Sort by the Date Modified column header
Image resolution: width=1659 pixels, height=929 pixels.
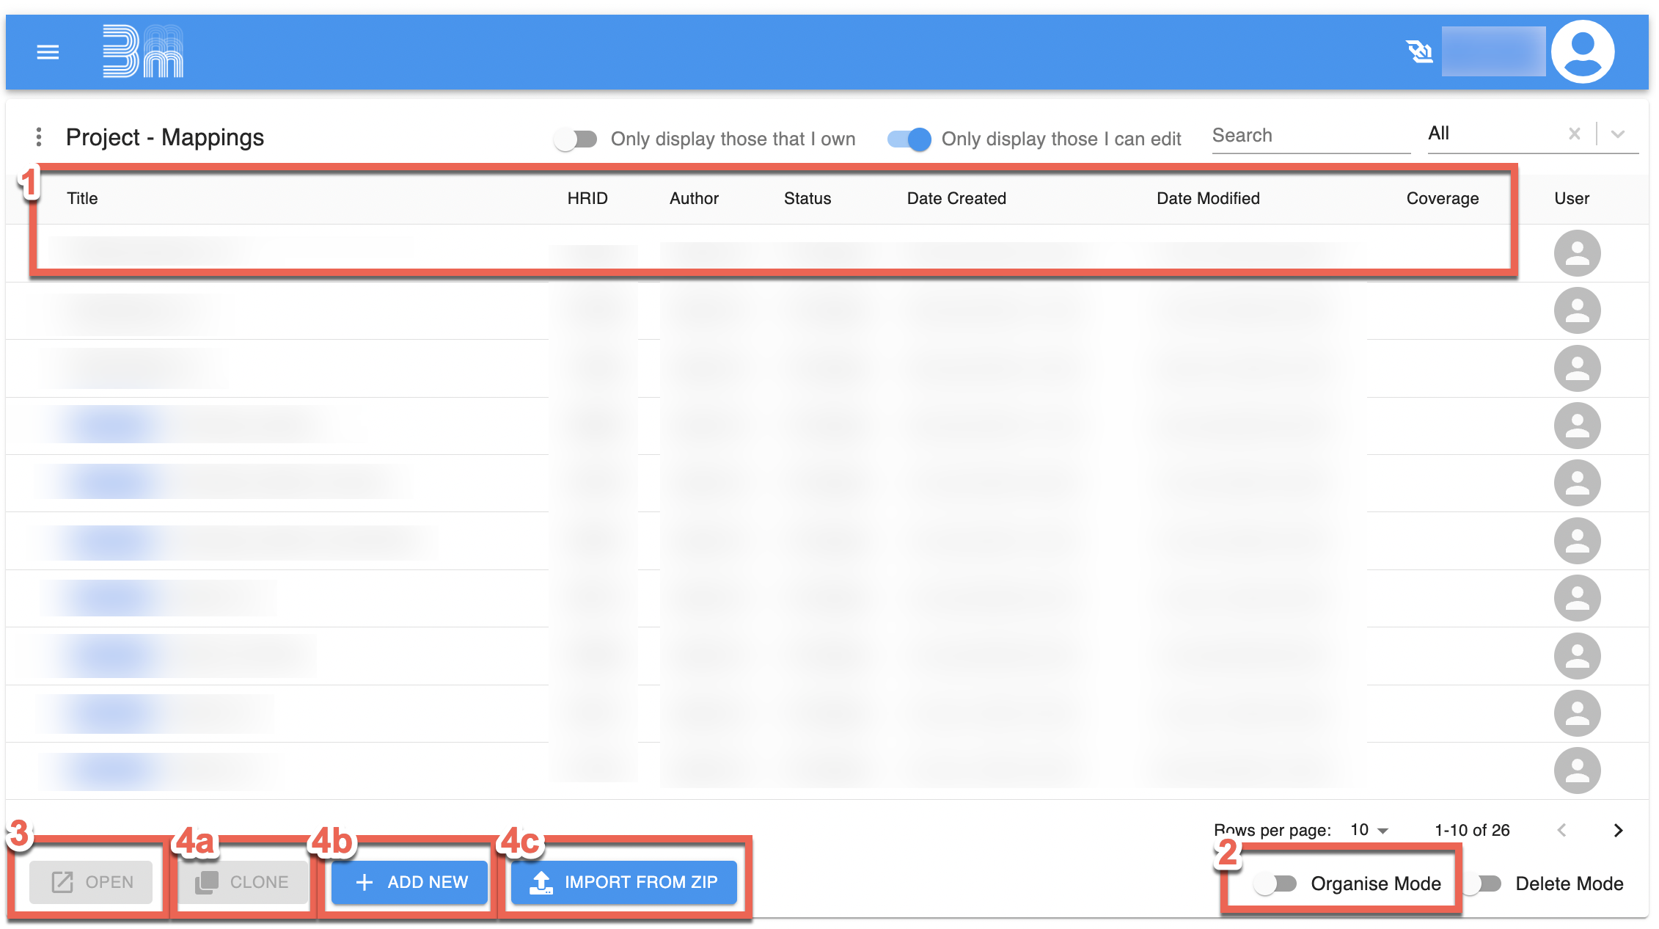pos(1208,198)
